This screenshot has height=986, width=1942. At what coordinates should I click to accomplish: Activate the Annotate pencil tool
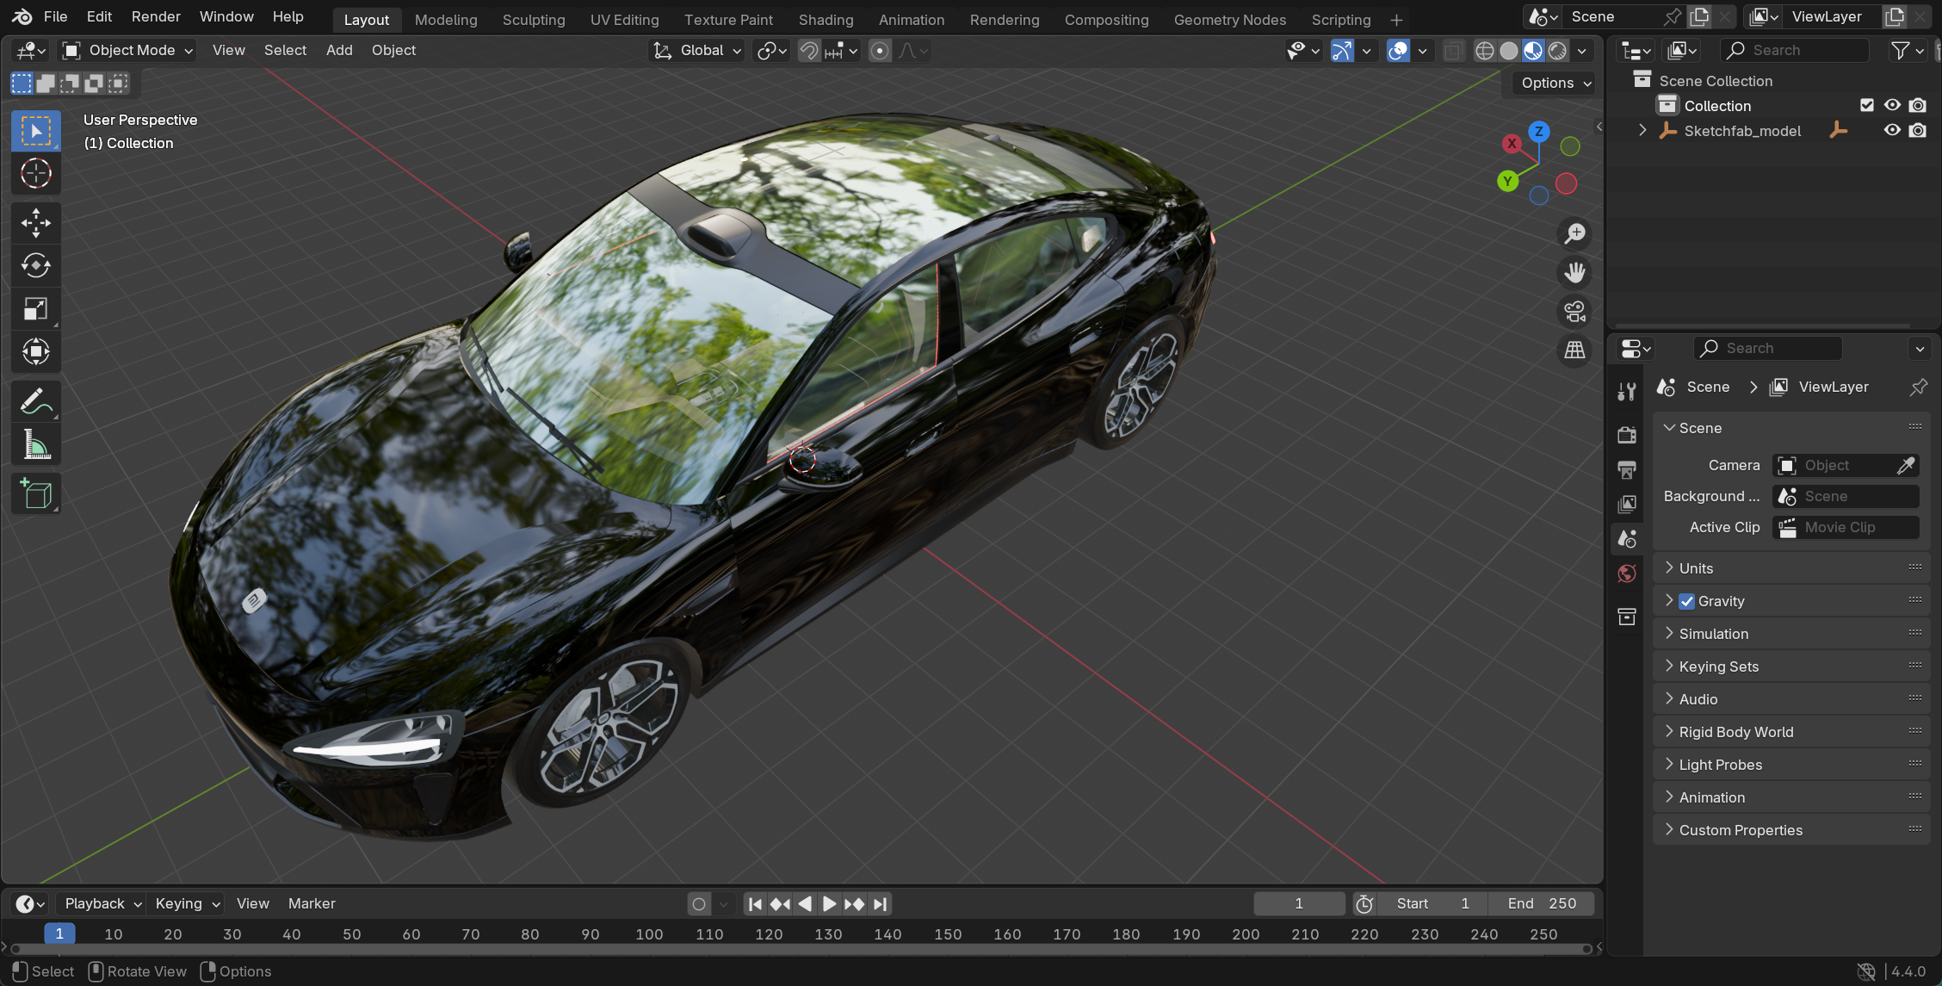tap(35, 401)
